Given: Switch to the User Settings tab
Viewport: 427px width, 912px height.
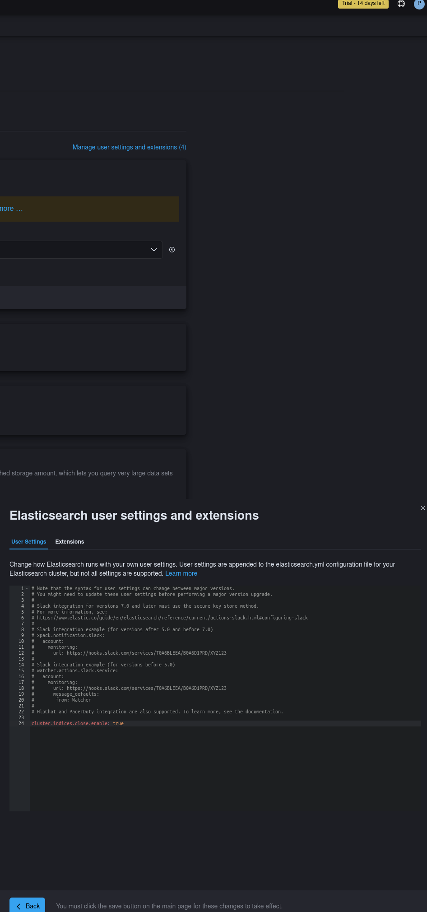Looking at the screenshot, I should point(29,542).
